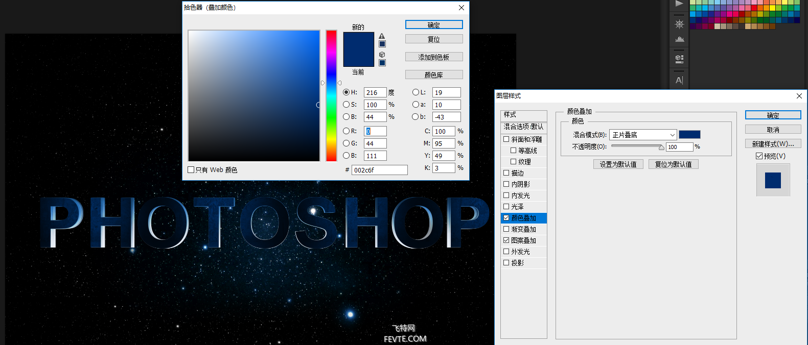
Task: Enable the 内阴影 checkbox
Action: coord(506,184)
